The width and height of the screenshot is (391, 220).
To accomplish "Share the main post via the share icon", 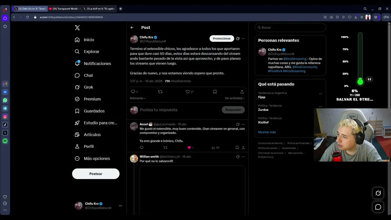I will click(x=242, y=92).
